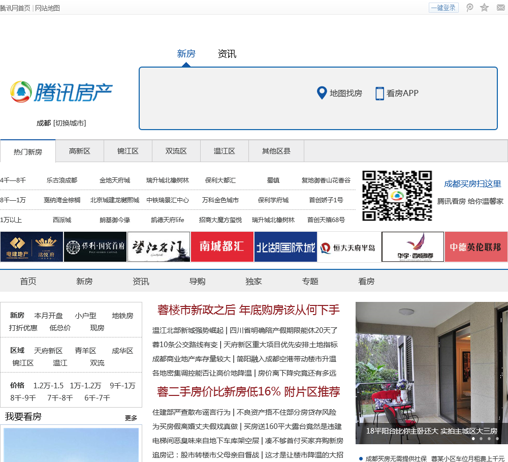Switch to the 资讯 search tab
The height and width of the screenshot is (462, 508).
pos(227,53)
